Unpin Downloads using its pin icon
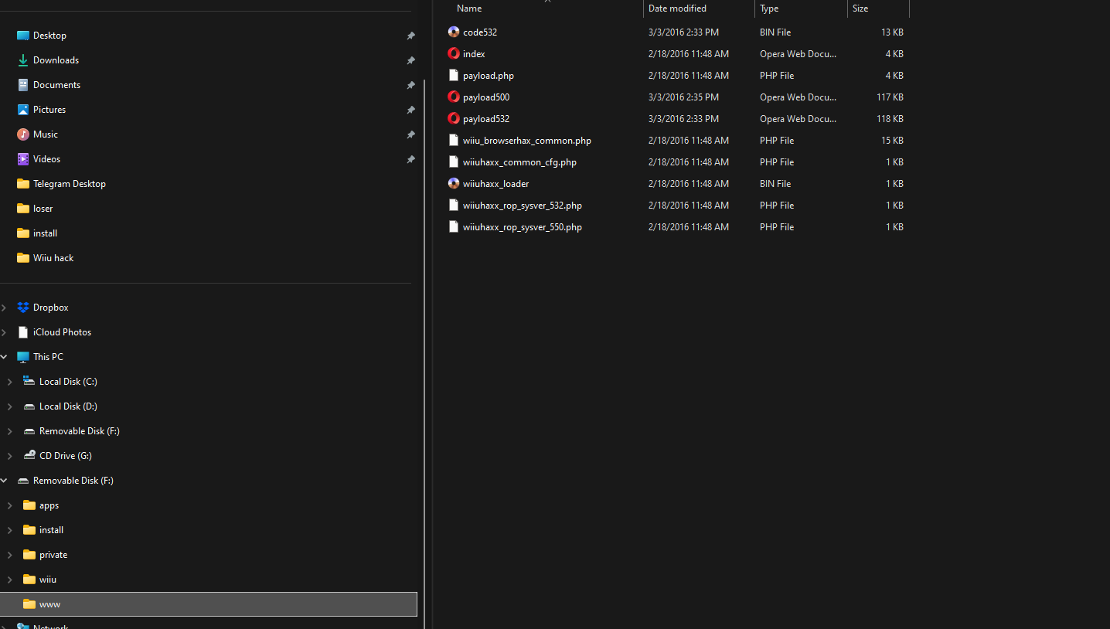Screen dimensions: 1110x629 [410, 60]
